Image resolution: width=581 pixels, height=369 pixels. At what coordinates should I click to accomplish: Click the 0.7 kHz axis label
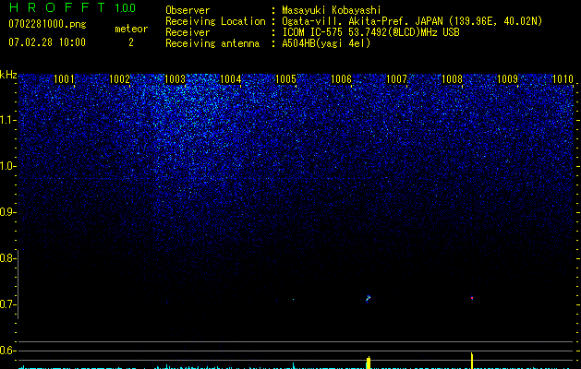(x=6, y=304)
